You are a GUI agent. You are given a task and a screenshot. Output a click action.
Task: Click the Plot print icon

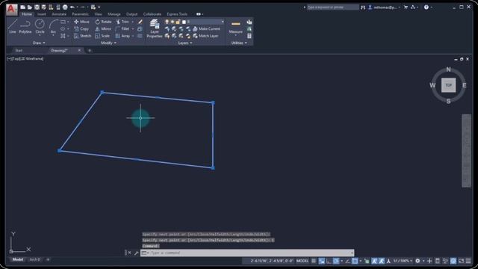tap(65, 7)
